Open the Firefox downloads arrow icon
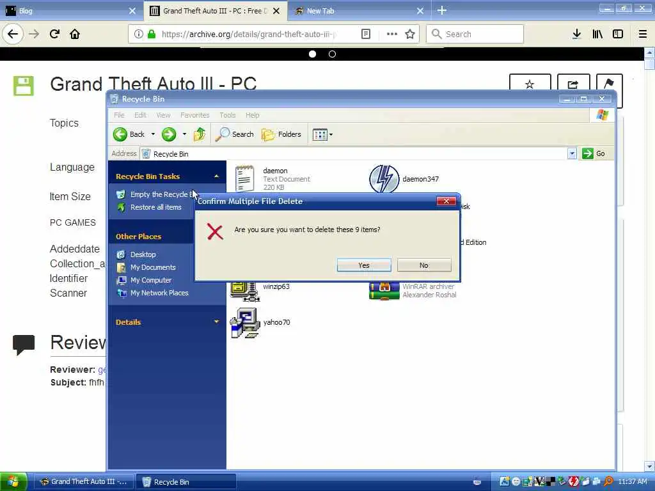The height and width of the screenshot is (491, 655). 576,34
